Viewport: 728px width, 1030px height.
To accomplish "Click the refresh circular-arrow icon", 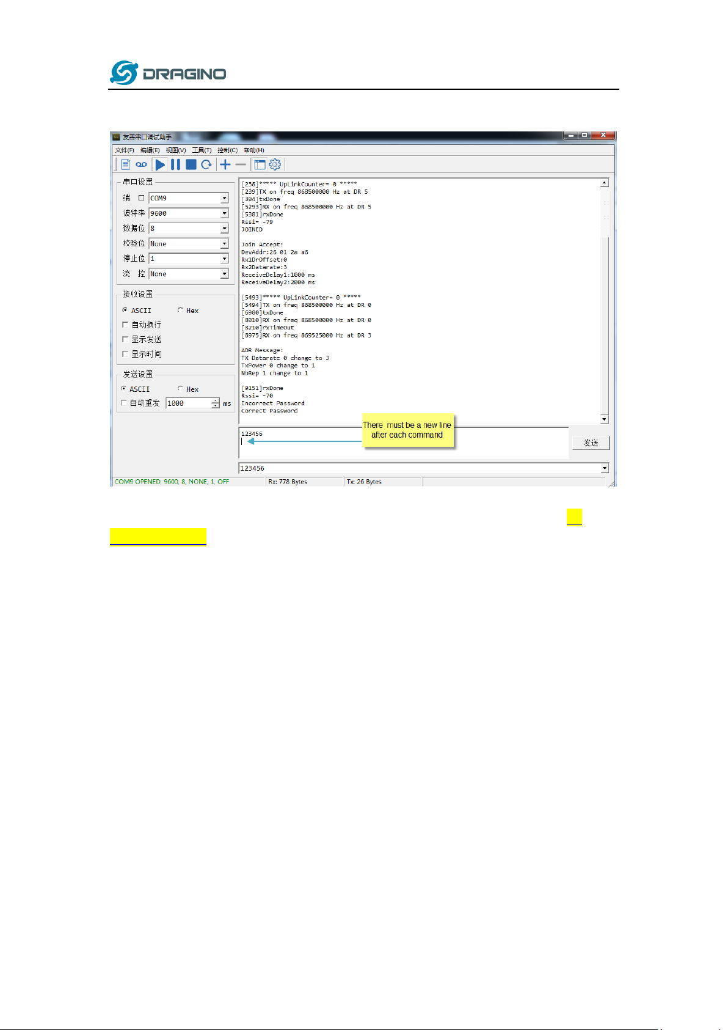I will click(206, 164).
